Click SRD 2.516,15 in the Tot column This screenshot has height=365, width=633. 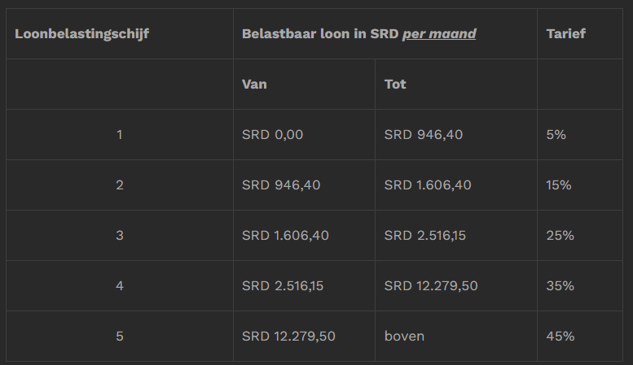pyautogui.click(x=424, y=236)
